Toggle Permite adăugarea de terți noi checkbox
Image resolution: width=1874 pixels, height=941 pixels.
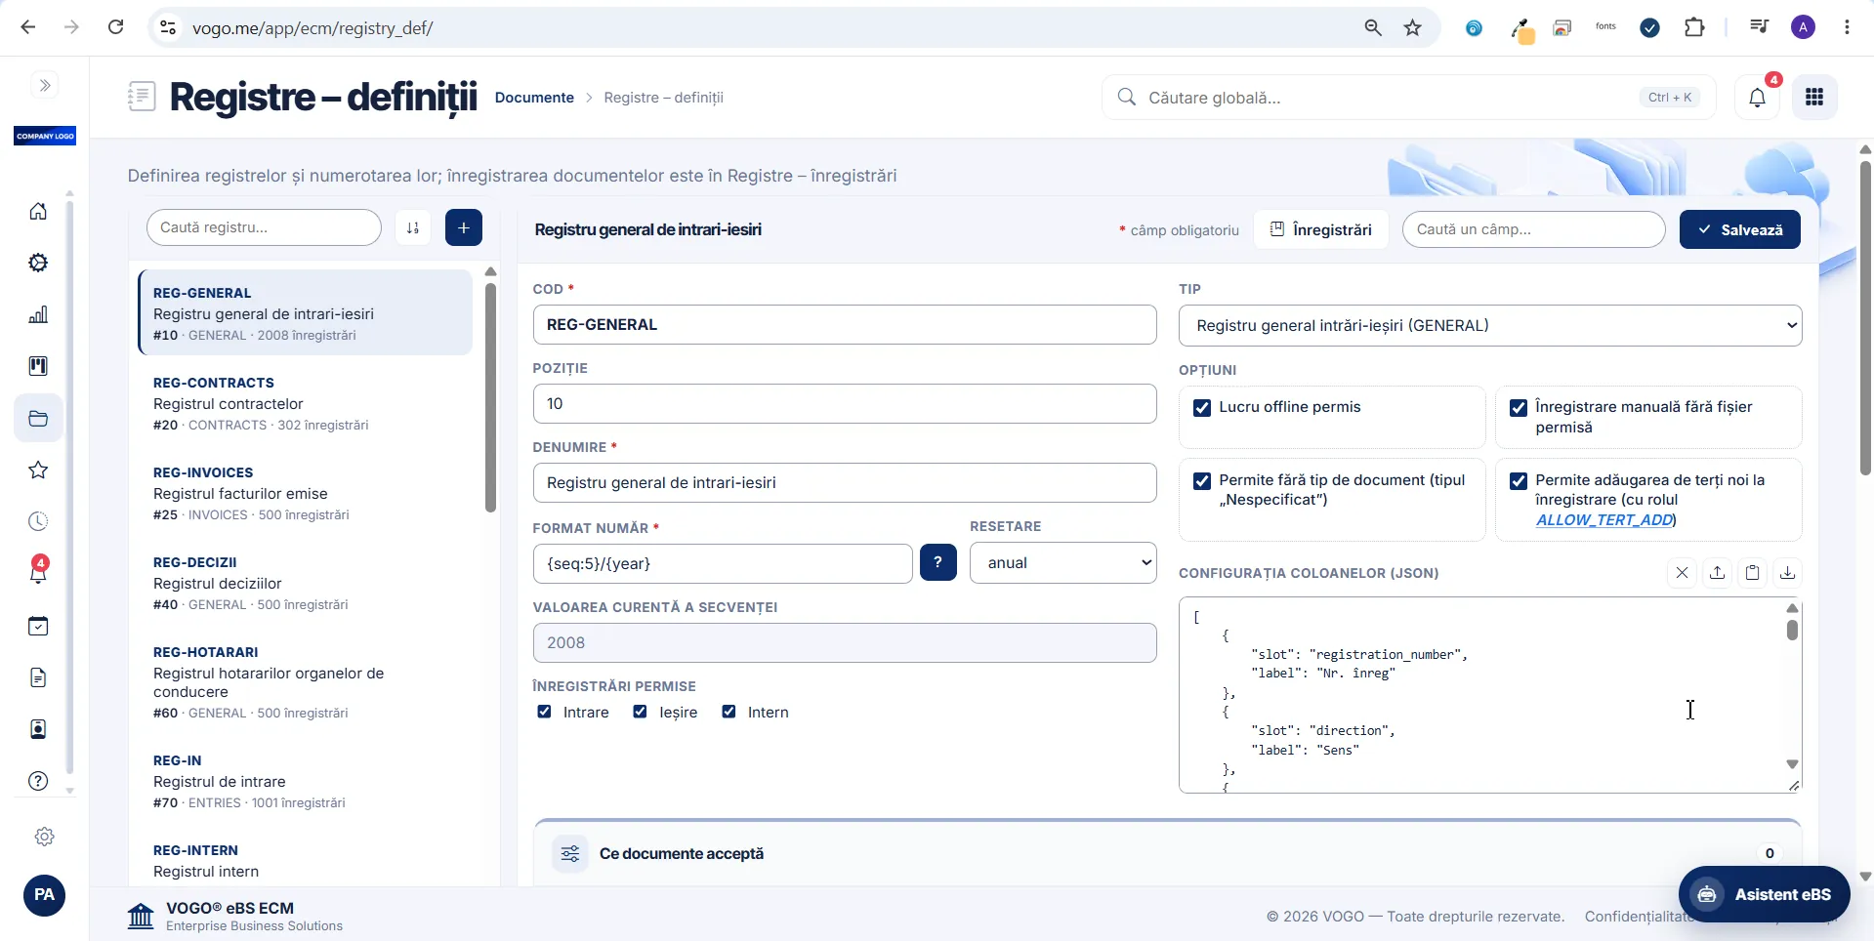tap(1519, 481)
